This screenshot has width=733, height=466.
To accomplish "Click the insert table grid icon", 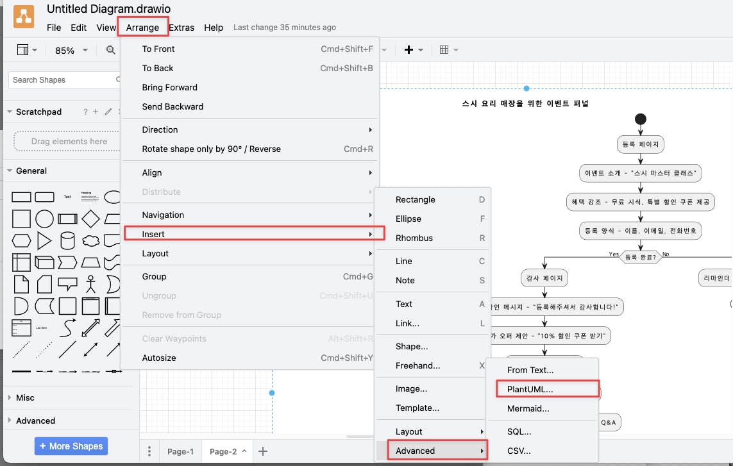I will pos(444,50).
